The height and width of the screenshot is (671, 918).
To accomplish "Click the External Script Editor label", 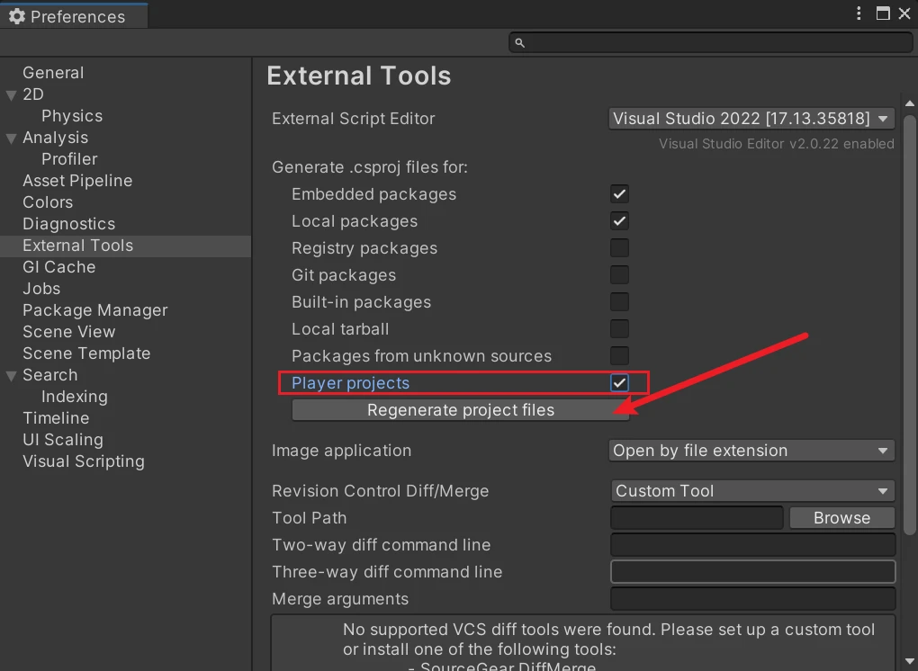I will point(353,119).
